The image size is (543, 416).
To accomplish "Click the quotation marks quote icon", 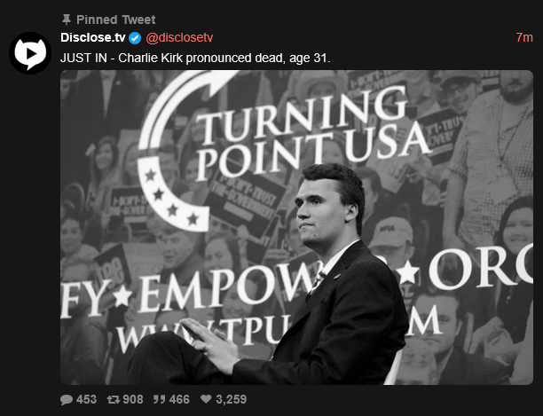I will coord(160,400).
